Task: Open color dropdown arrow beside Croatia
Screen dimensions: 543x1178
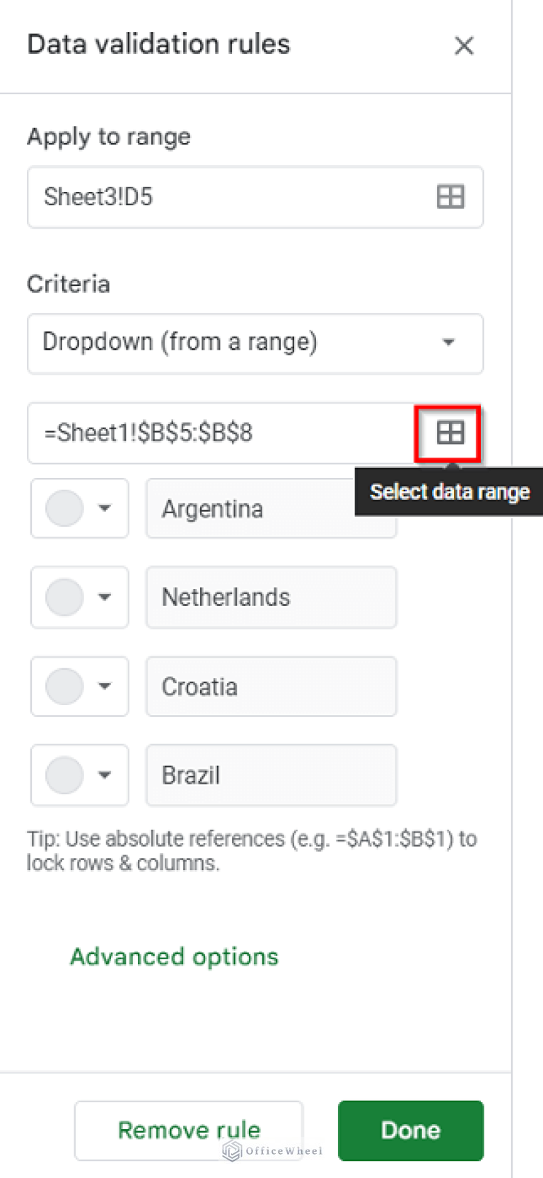Action: tap(105, 686)
